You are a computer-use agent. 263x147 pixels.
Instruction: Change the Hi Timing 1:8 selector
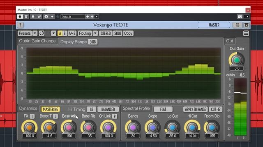pyautogui.click(x=91, y=109)
